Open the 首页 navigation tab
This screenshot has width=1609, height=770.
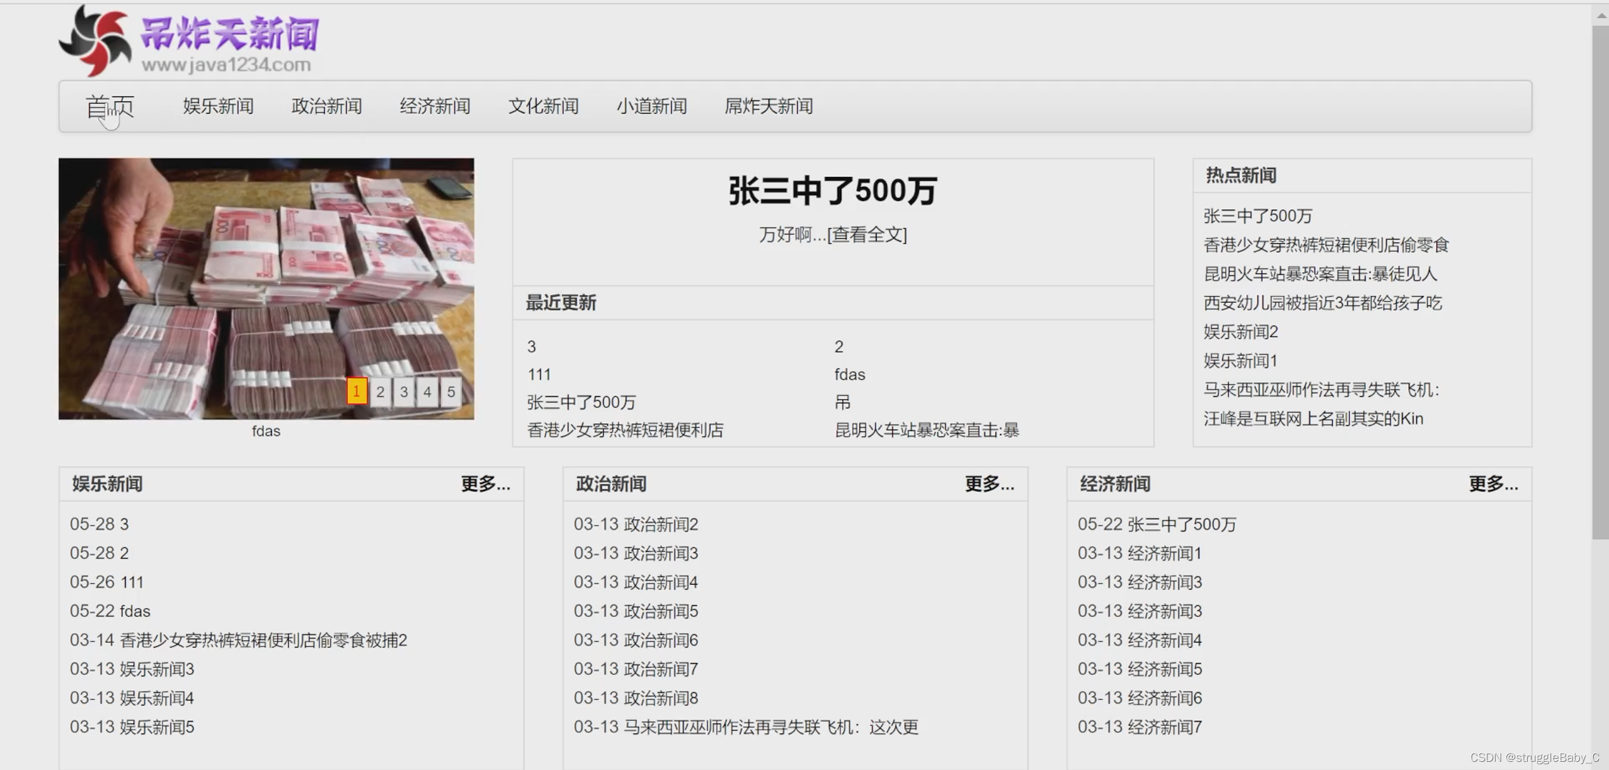[x=110, y=106]
